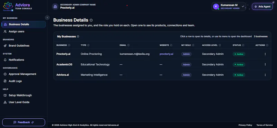The width and height of the screenshot is (277, 128).
Task: Click Marketing Intelligence type cell
Action: click(x=94, y=75)
